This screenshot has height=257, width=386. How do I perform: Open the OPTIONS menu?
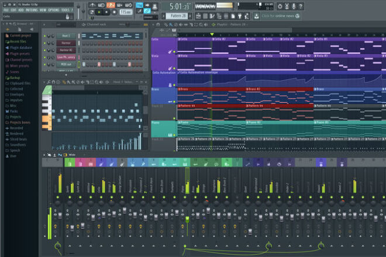click(54, 10)
